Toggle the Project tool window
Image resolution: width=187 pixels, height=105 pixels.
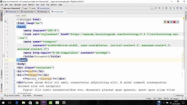click(1, 16)
